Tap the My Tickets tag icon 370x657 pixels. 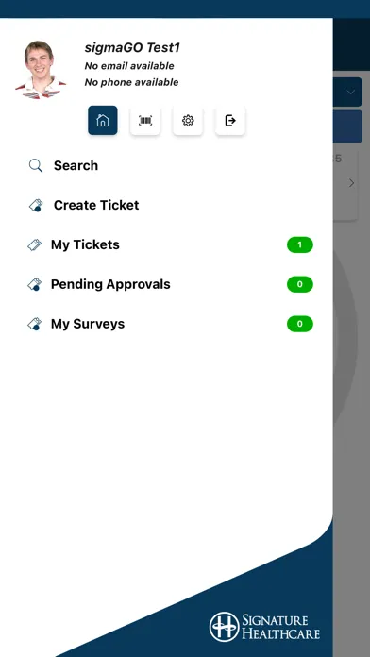tap(34, 244)
